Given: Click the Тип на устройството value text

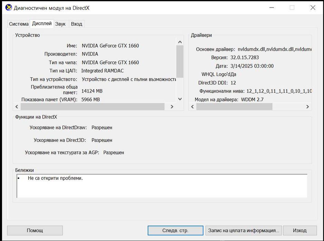Looking at the screenshot, I should (x=129, y=80).
